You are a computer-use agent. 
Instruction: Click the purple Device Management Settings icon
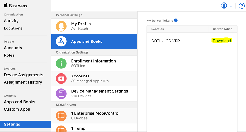click(x=61, y=94)
